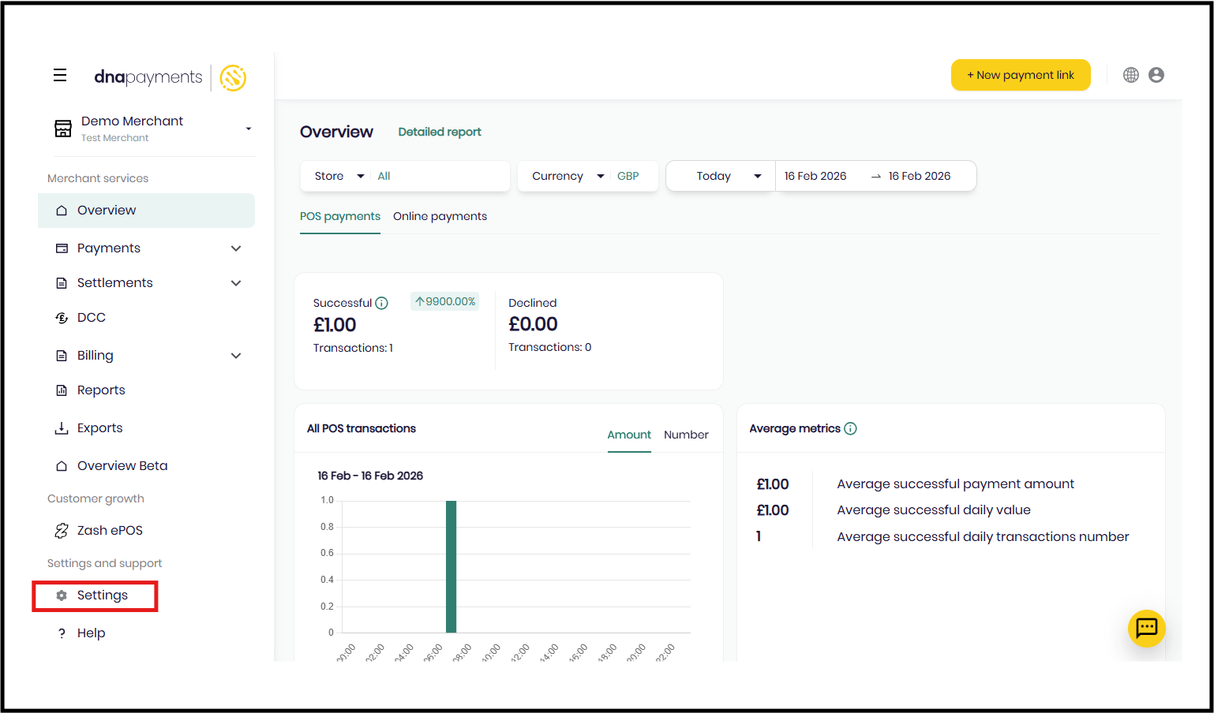Click the hamburger menu icon
The width and height of the screenshot is (1214, 713).
click(x=60, y=76)
